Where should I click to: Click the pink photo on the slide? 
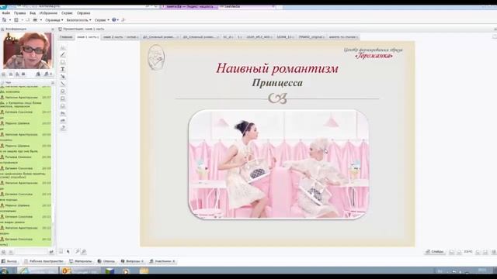point(278,164)
